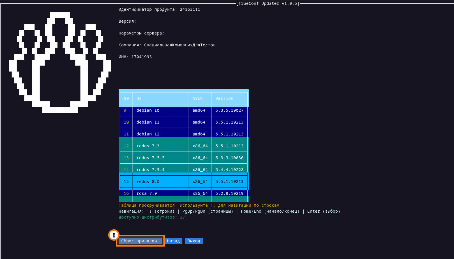454x259 pixels.
Task: Click the ИНН 17041993 line
Action: click(x=135, y=57)
